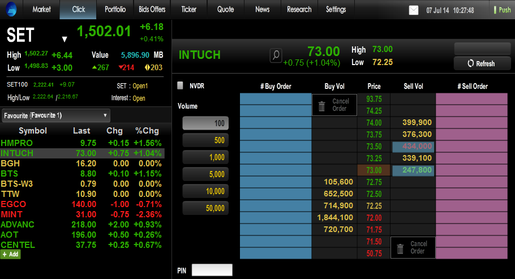Click highlighted price 73.00 in ladder

(x=374, y=170)
